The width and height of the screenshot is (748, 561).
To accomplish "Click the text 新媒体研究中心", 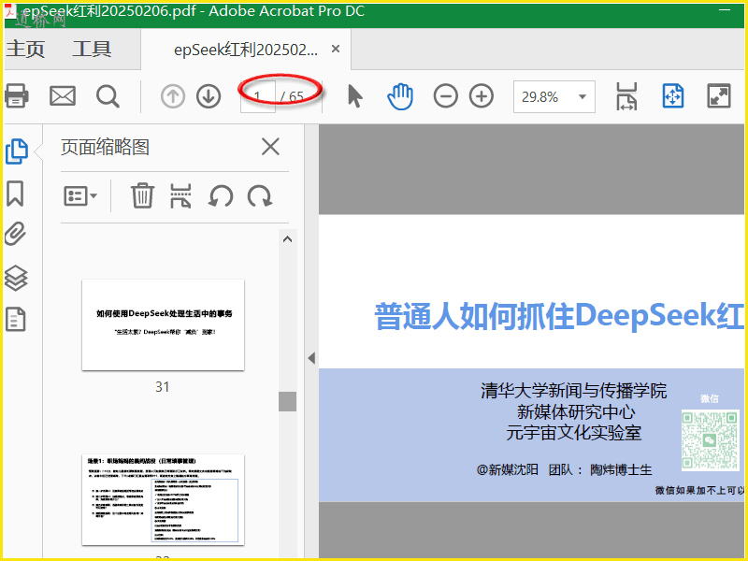I will tap(576, 411).
